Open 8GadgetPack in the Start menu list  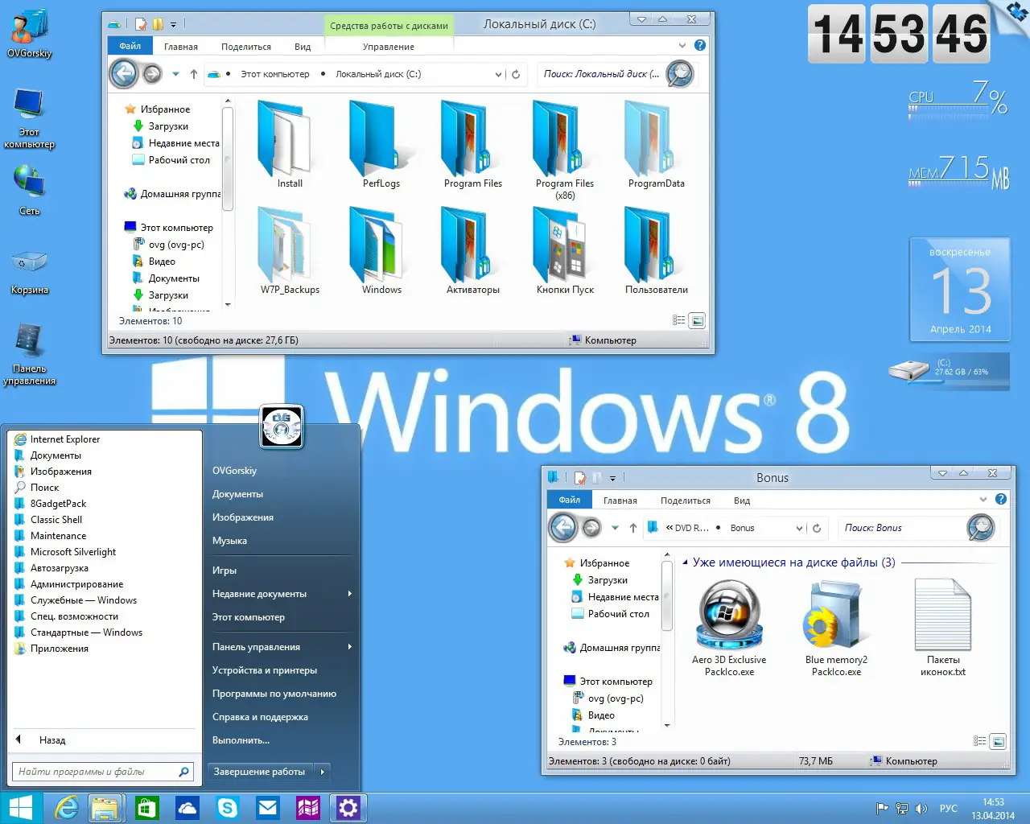pyautogui.click(x=58, y=504)
